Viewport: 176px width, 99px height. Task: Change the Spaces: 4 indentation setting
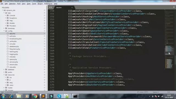point(156,92)
